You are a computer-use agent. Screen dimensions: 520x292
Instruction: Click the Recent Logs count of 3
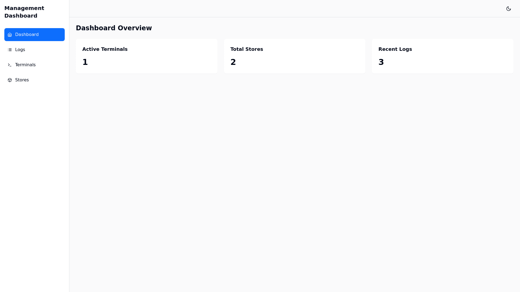point(381,62)
